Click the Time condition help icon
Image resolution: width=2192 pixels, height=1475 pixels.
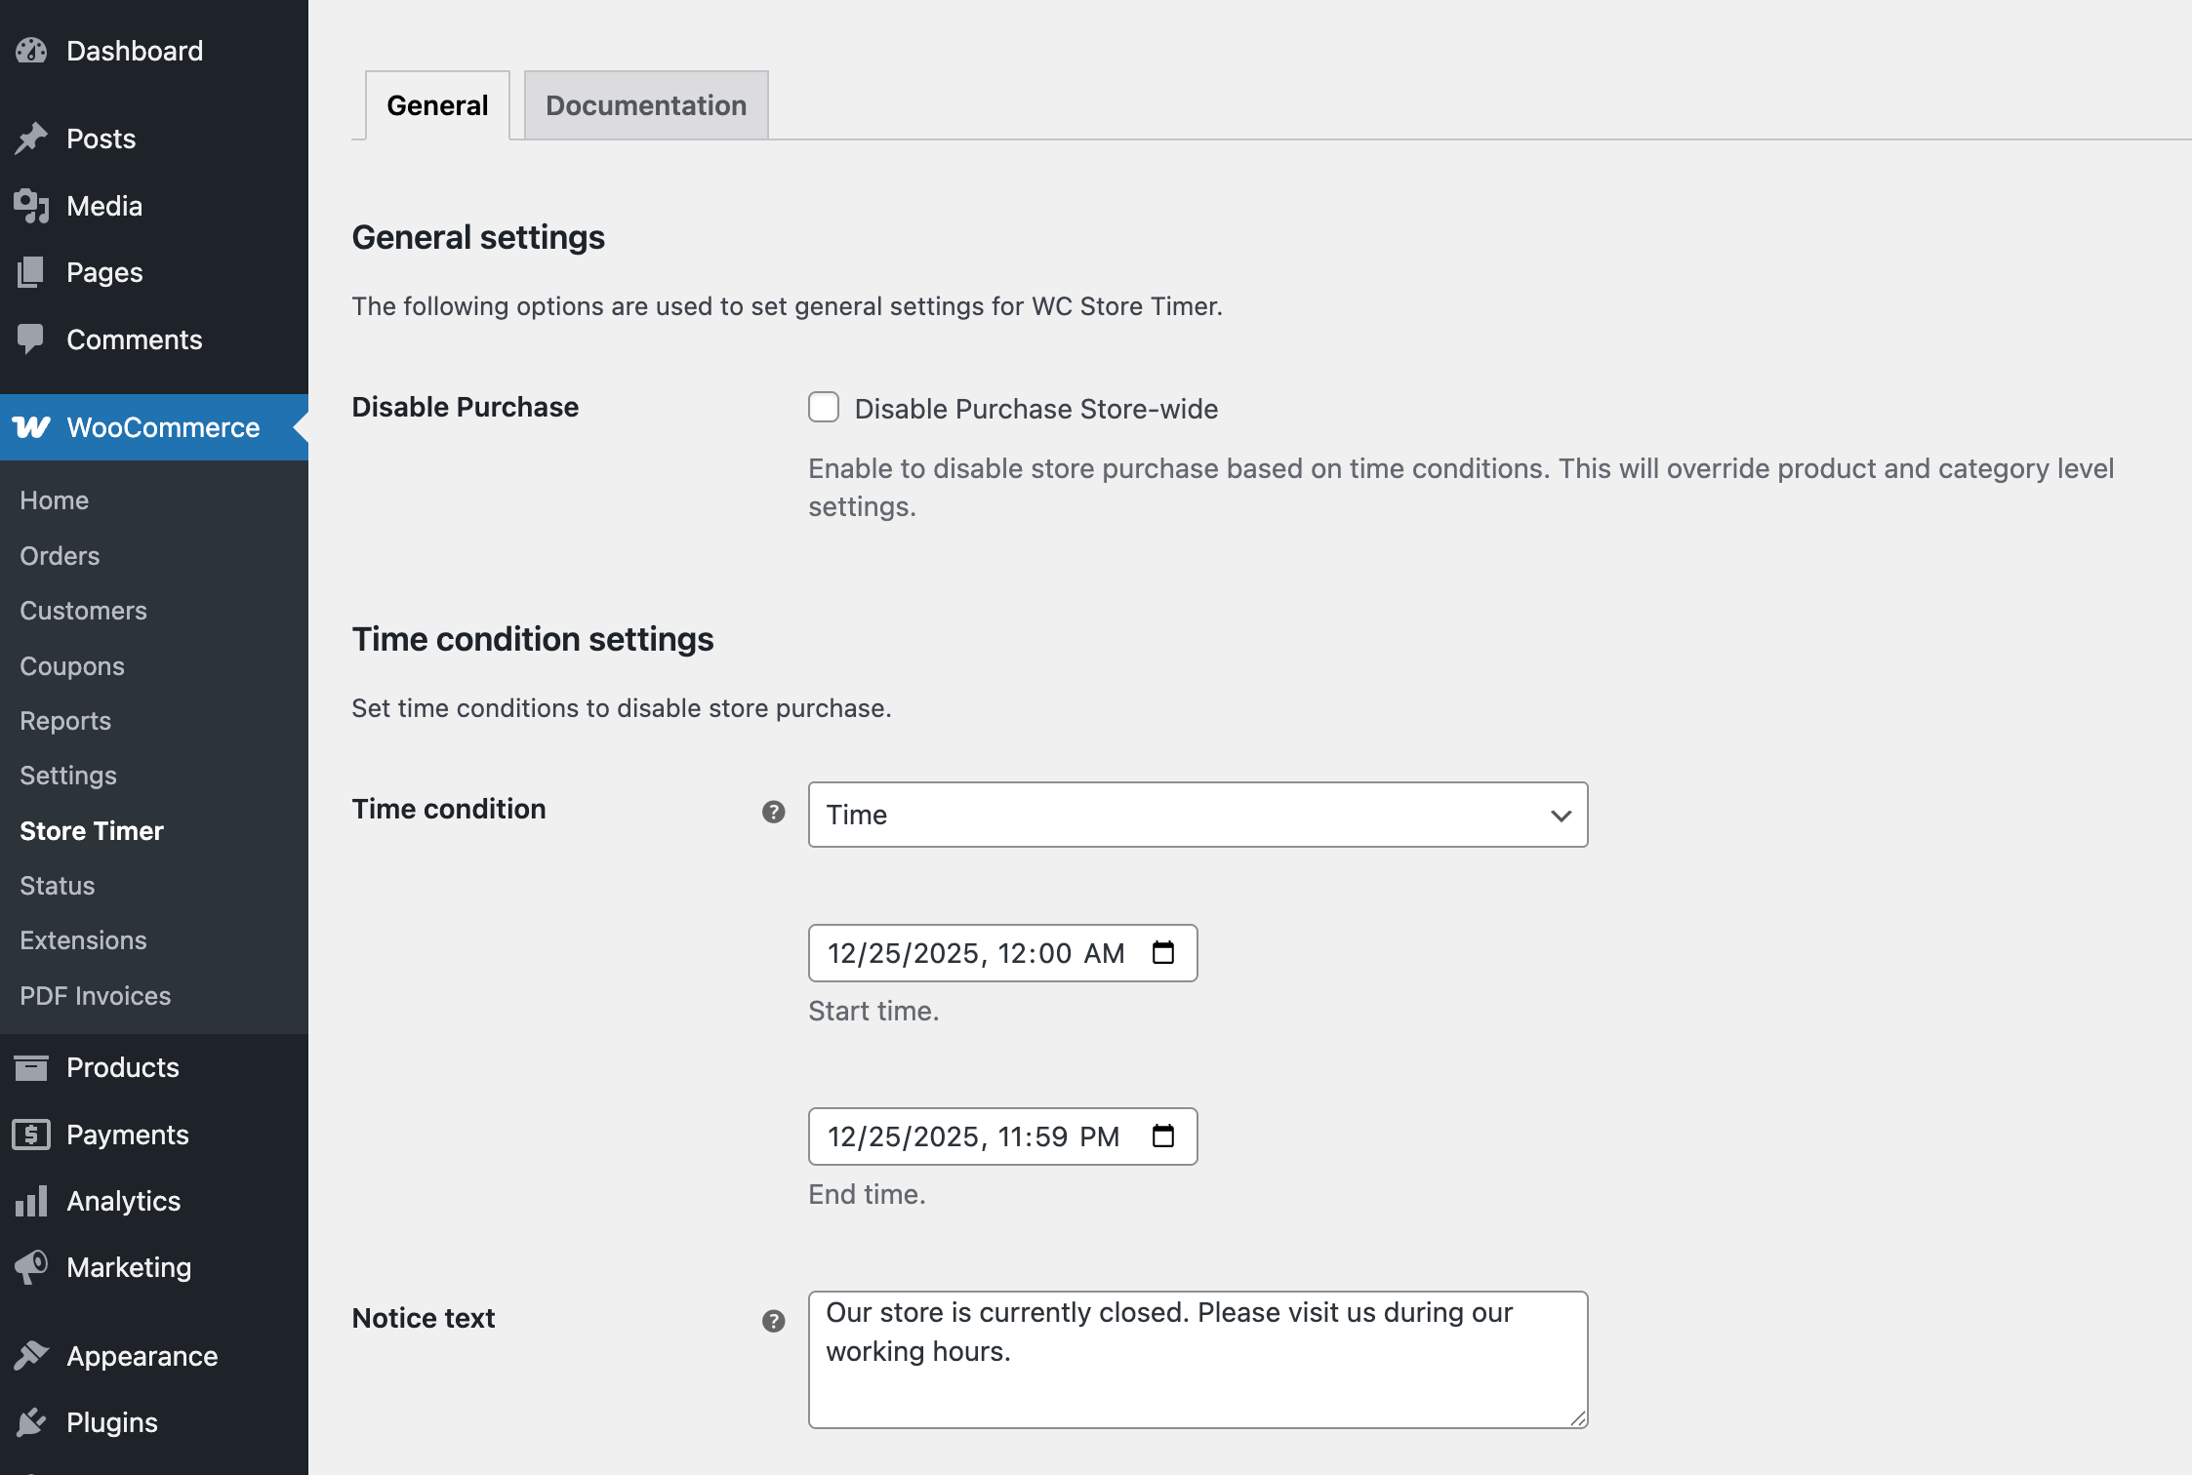[x=773, y=811]
